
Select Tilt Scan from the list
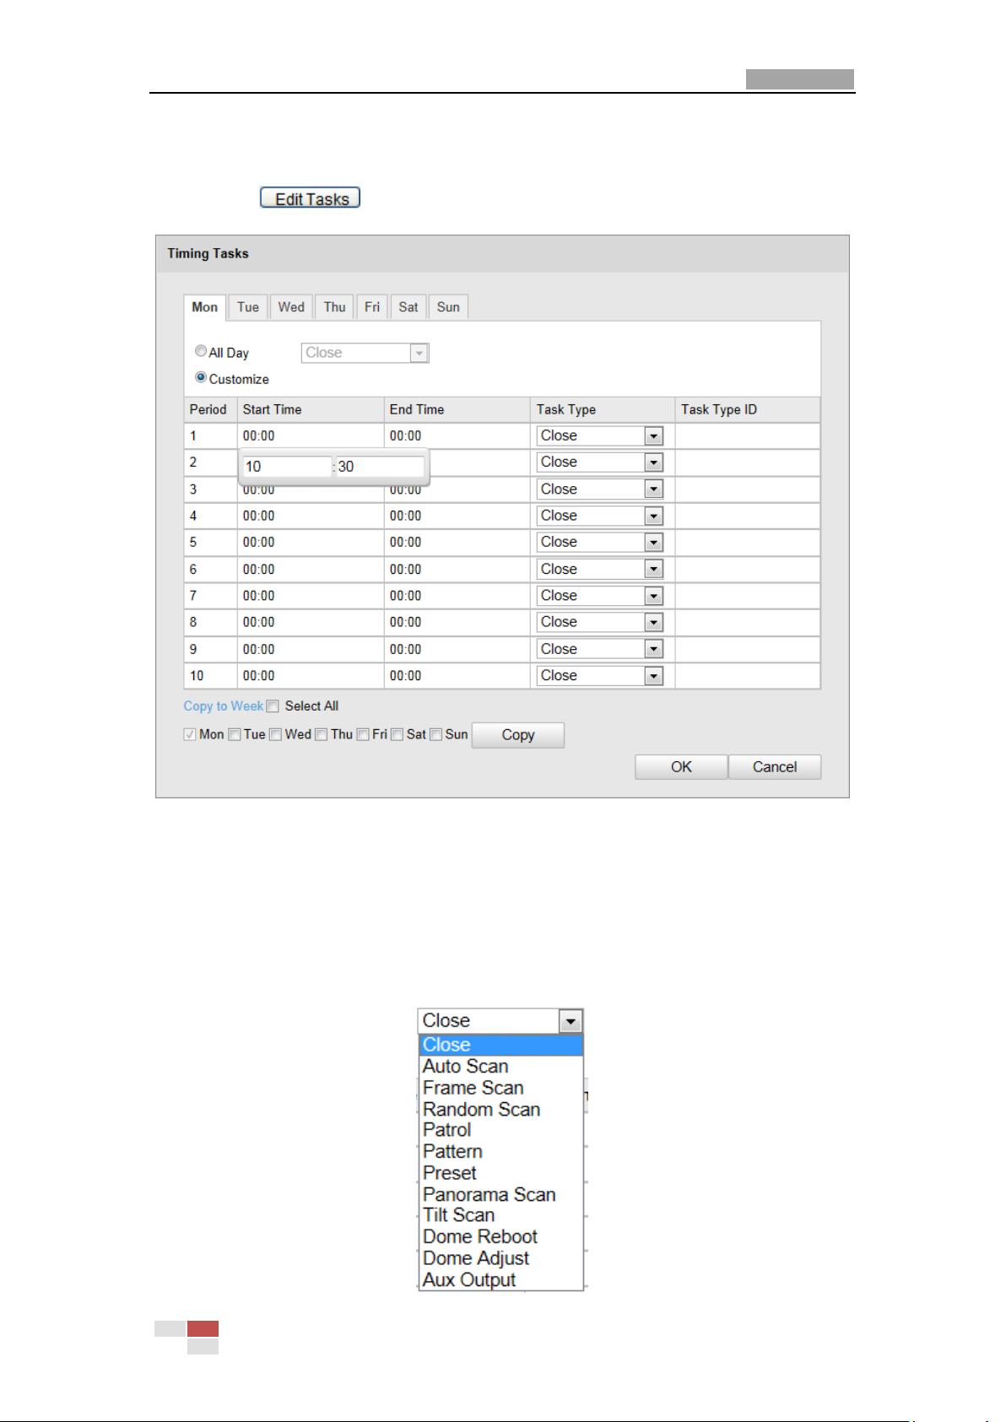click(501, 1215)
